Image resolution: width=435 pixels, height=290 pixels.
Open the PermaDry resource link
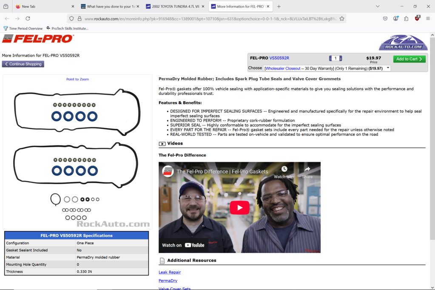tap(168, 281)
